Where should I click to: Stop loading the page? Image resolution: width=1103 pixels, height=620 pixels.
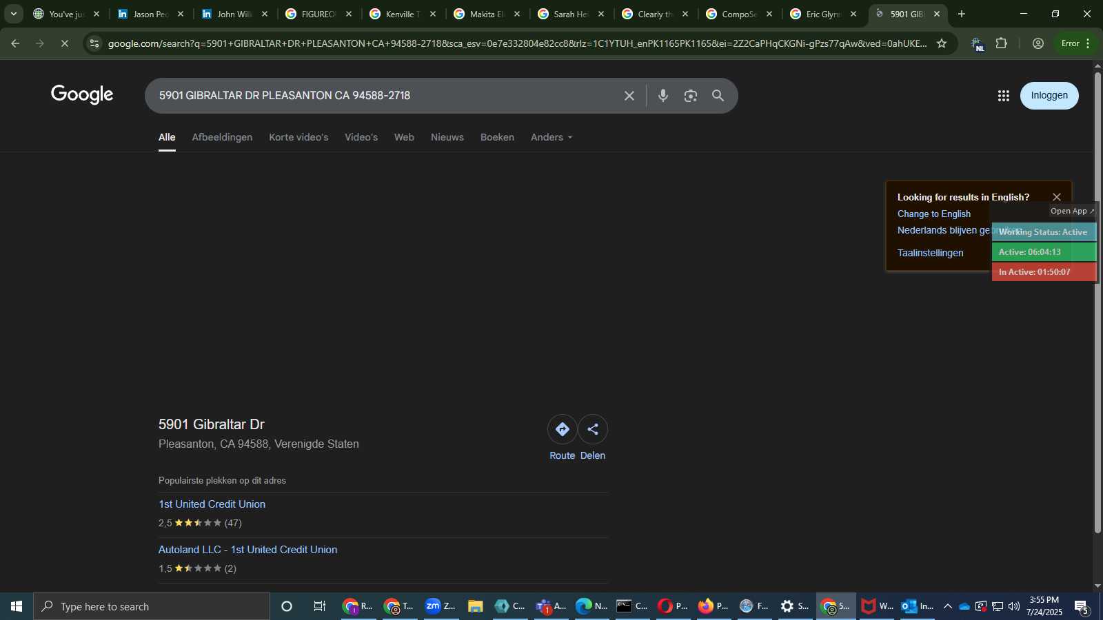coord(64,43)
